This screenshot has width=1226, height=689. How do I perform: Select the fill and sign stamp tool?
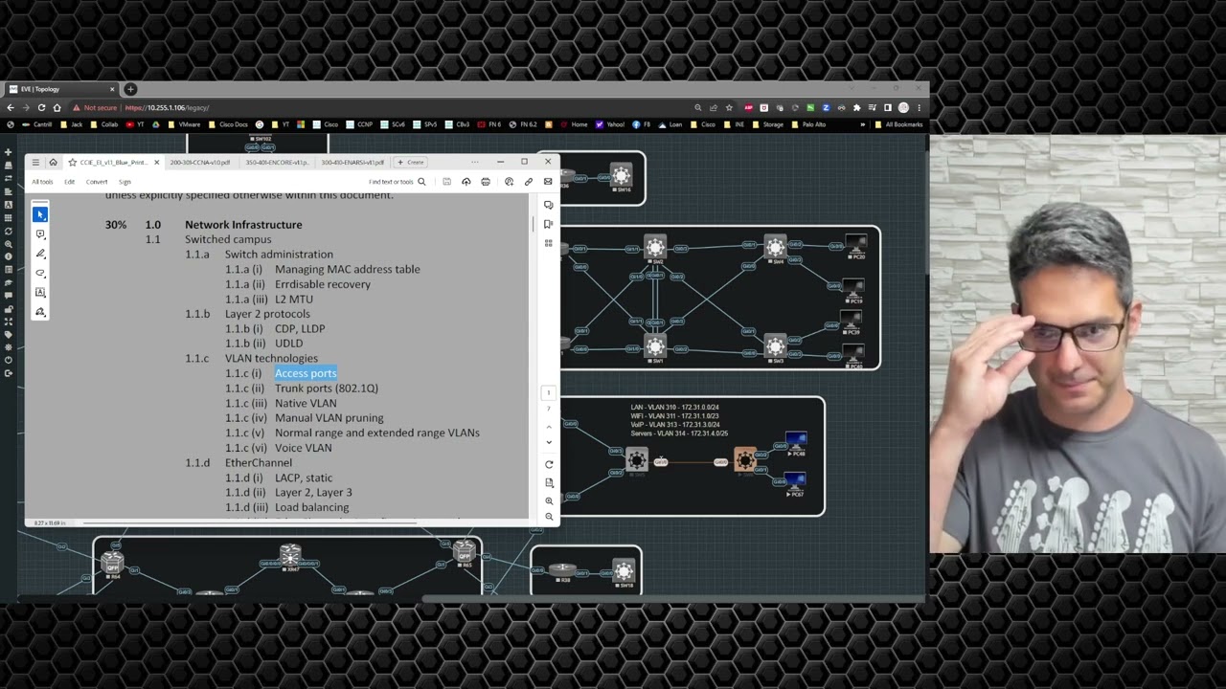[x=40, y=312]
